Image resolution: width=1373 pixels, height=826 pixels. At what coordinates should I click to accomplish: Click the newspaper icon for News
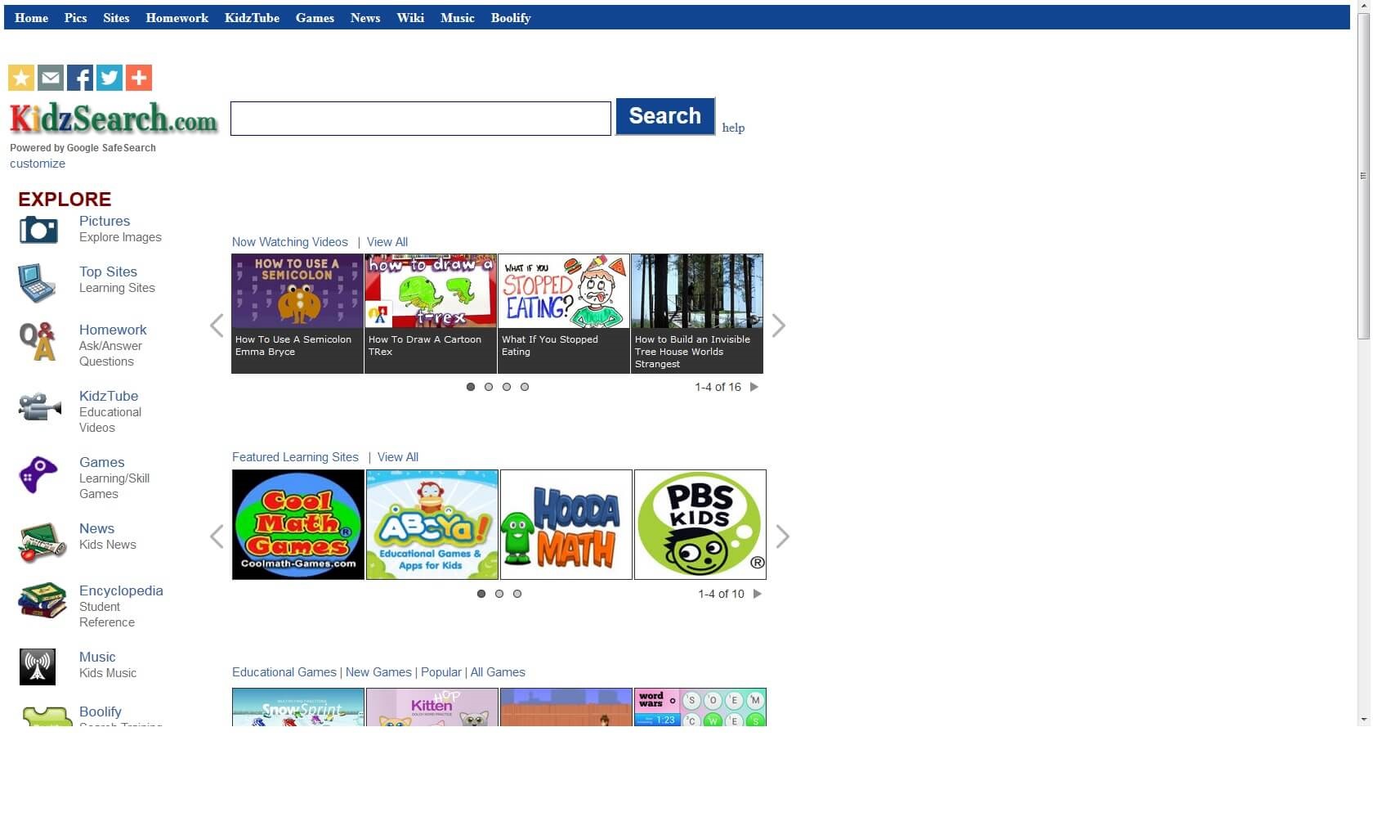coord(42,542)
